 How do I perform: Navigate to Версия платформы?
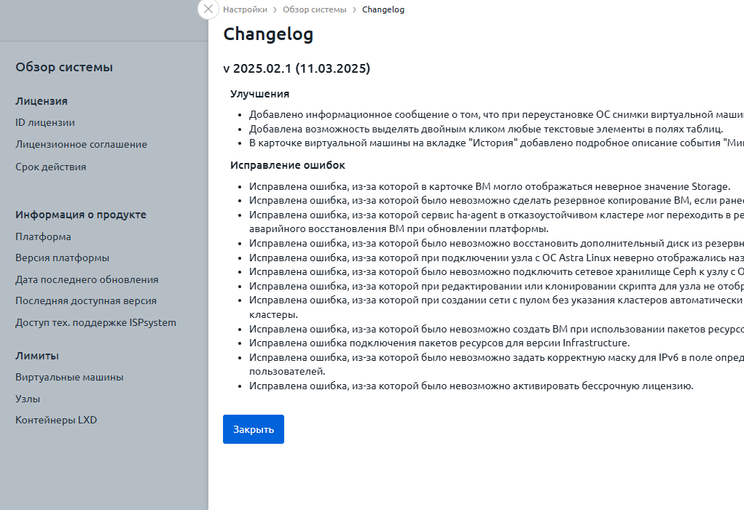[x=62, y=258]
